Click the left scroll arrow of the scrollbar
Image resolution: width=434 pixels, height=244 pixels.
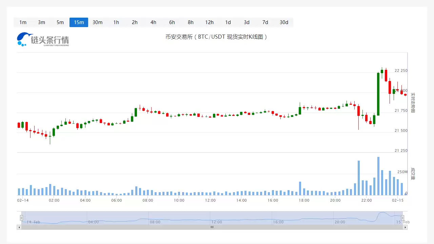pos(19,227)
